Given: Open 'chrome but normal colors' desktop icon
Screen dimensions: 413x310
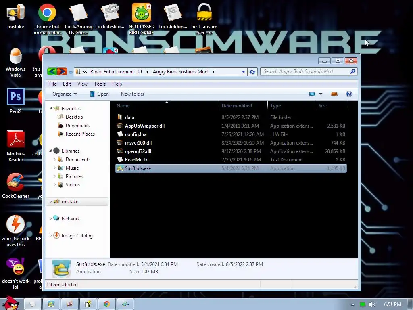Looking at the screenshot, I should [47, 19].
